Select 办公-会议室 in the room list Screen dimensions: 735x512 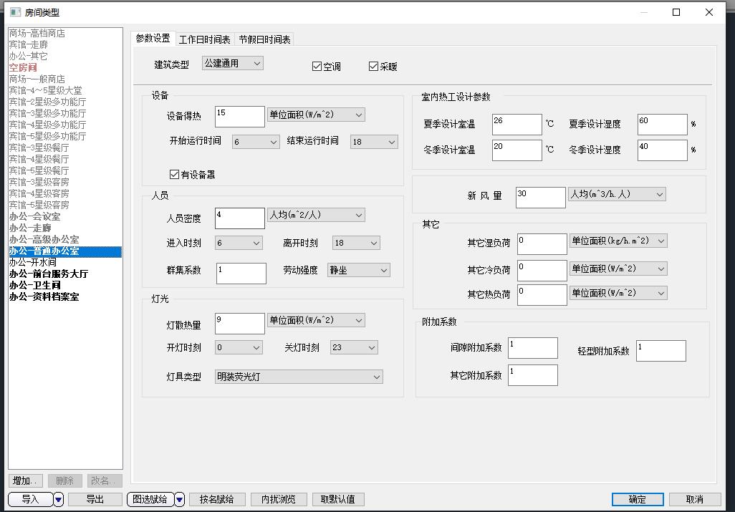click(x=34, y=216)
